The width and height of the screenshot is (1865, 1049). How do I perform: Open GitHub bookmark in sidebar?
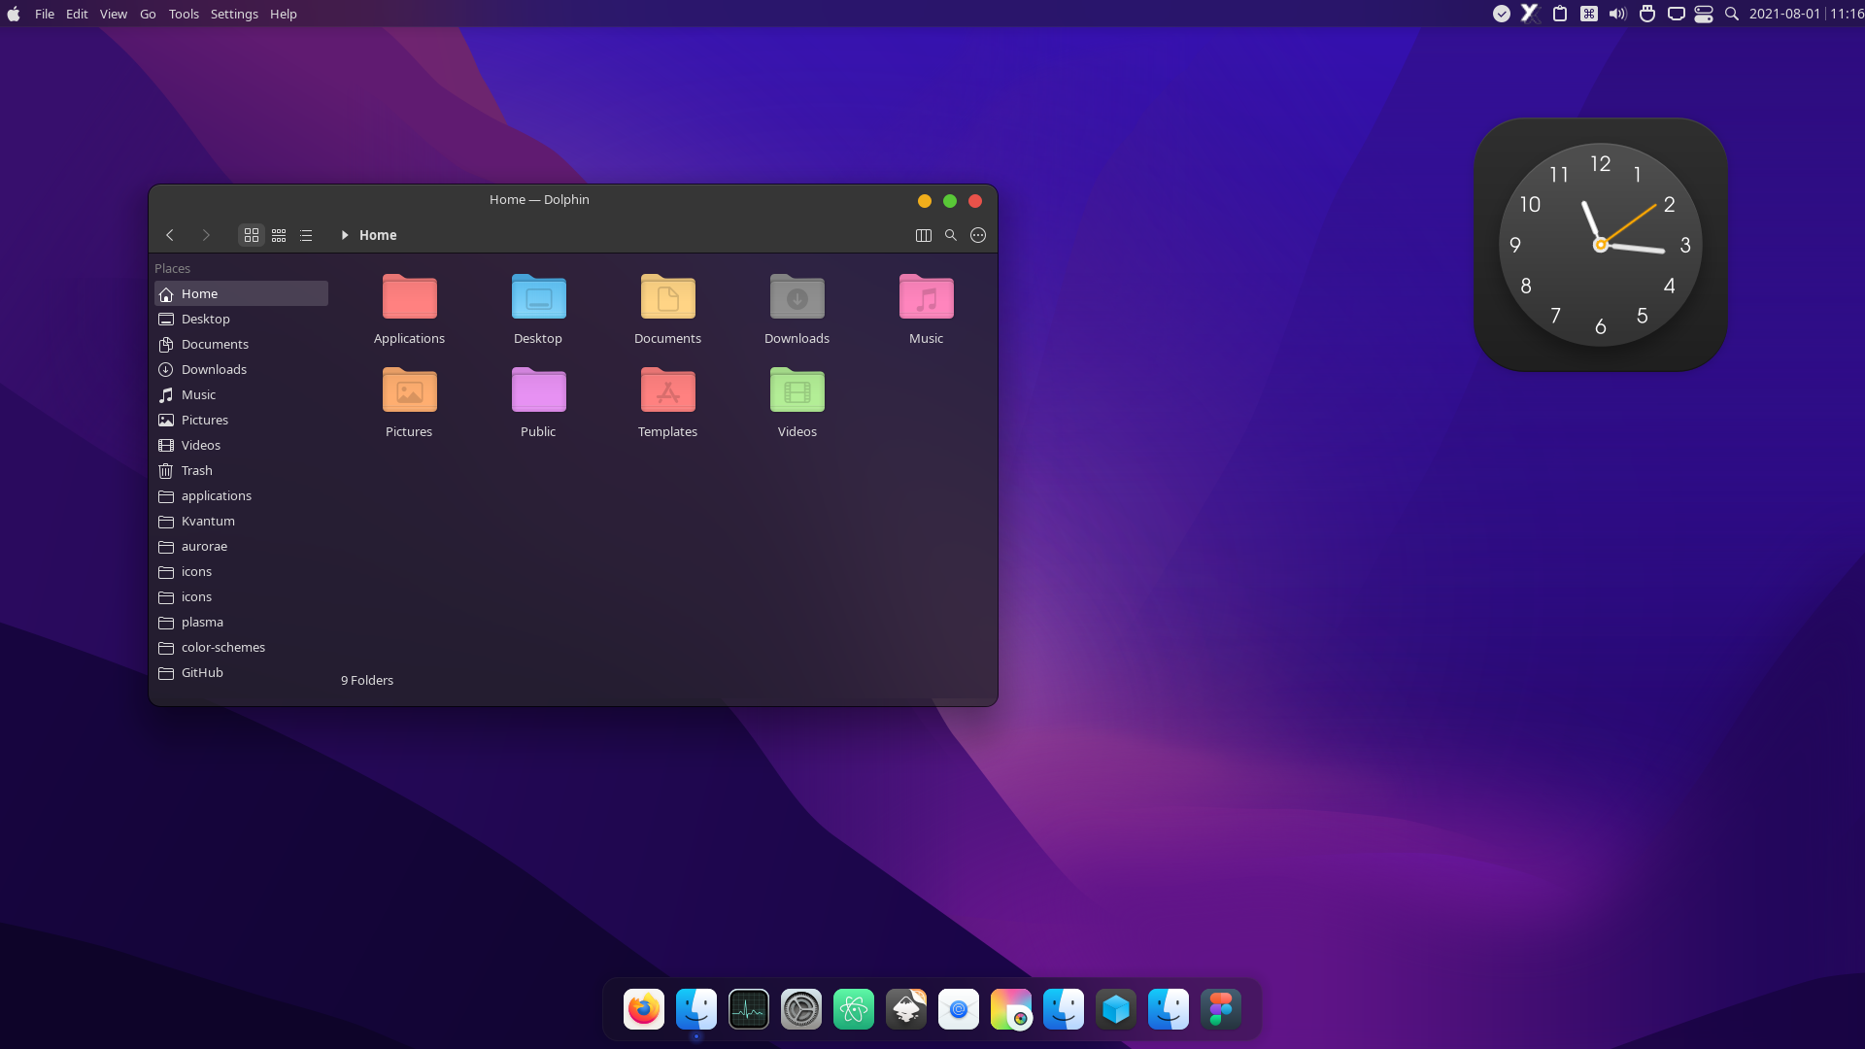(x=241, y=672)
